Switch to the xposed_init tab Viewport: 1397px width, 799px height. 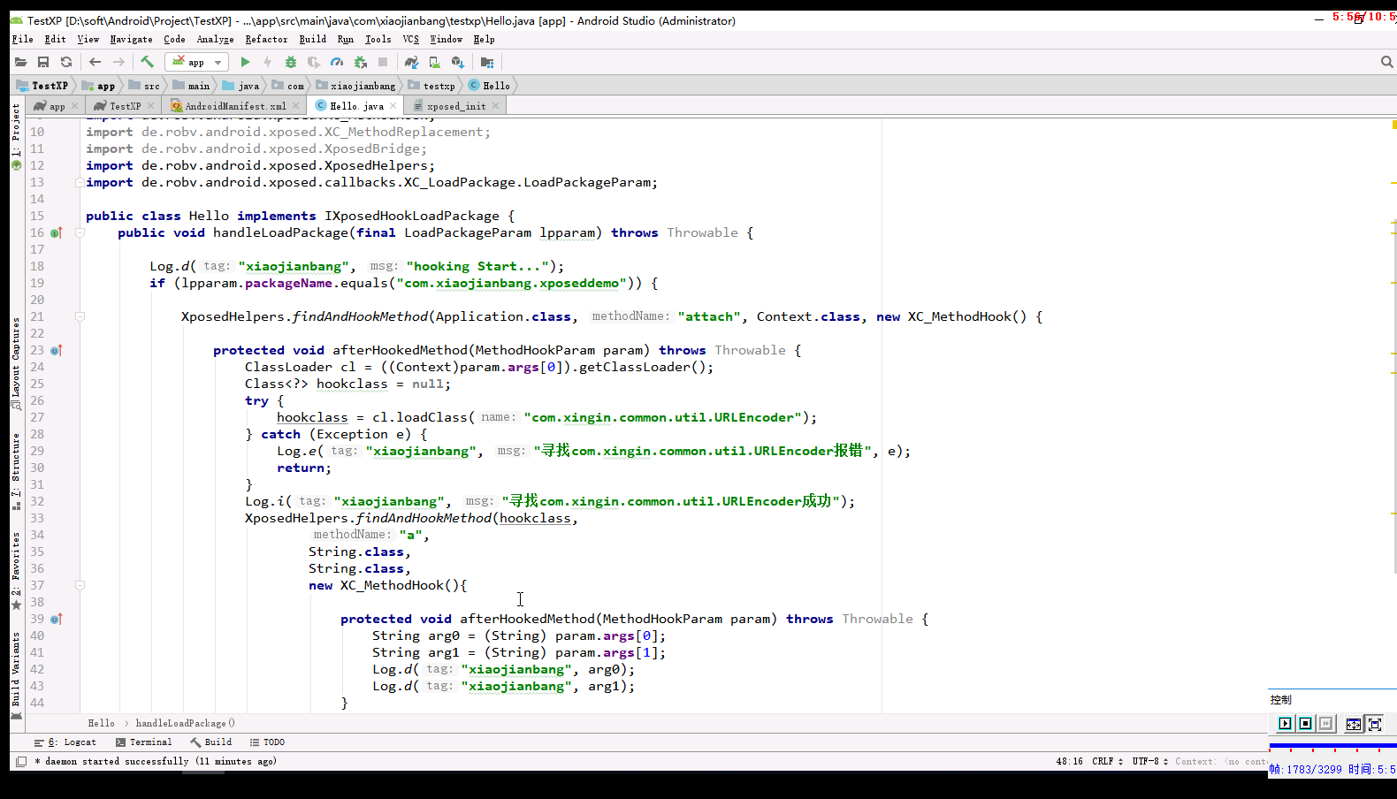click(x=456, y=106)
